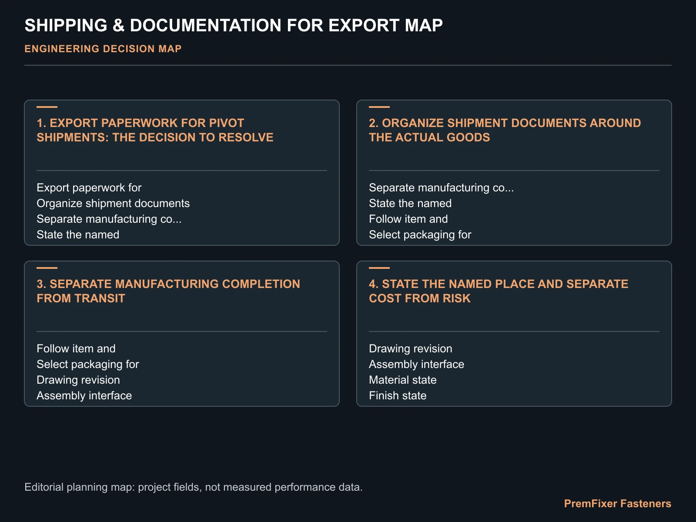Viewport: 696px width, 522px height.
Task: Click "Assembly interface" in card 4
Action: [x=417, y=364]
